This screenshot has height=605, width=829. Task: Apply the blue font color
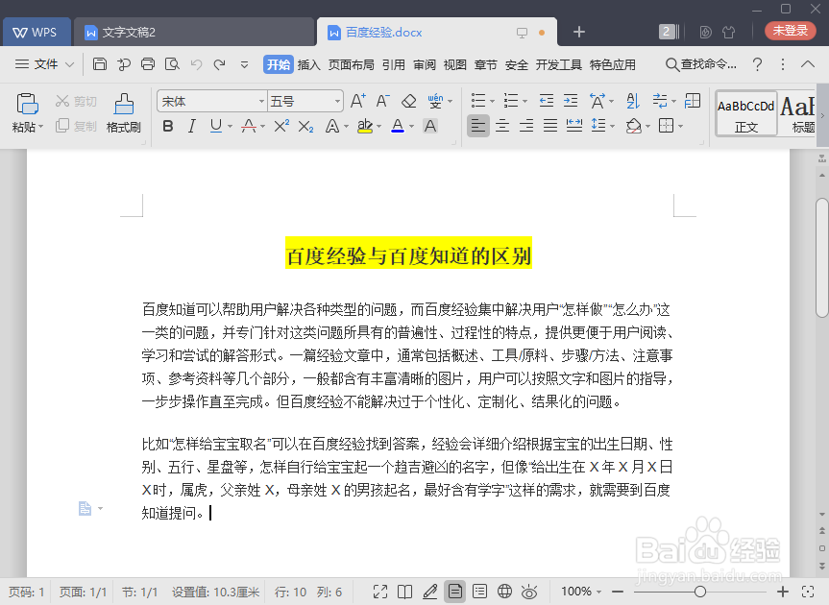pyautogui.click(x=398, y=126)
